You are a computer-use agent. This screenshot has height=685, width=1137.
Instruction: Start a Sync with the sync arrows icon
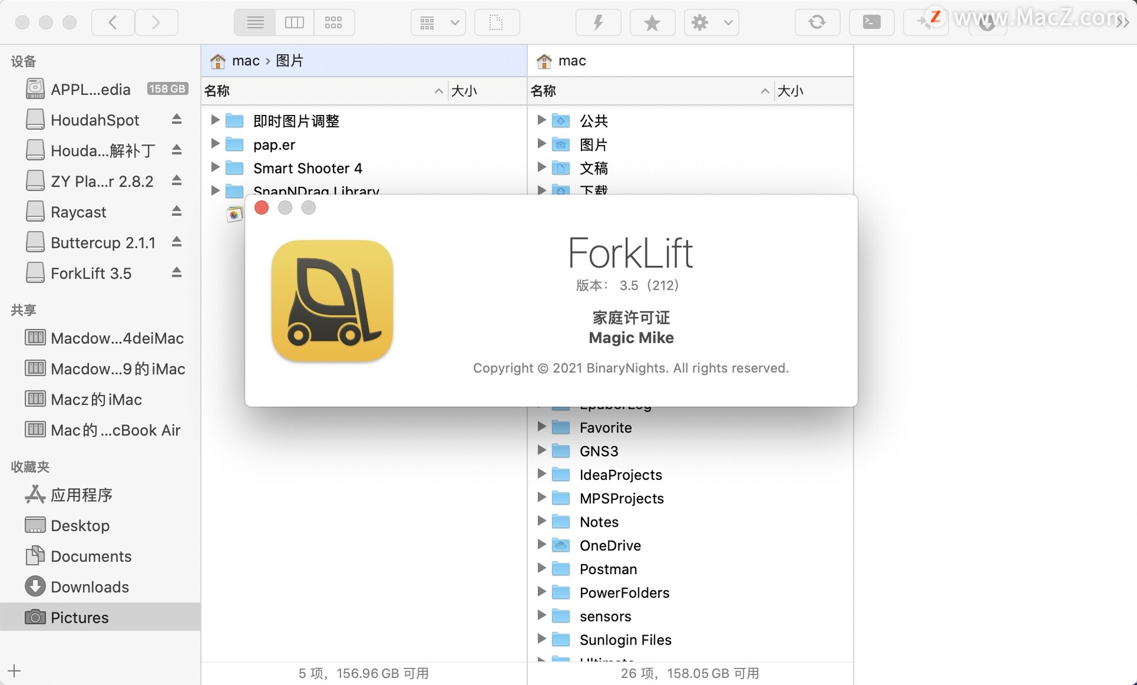817,22
